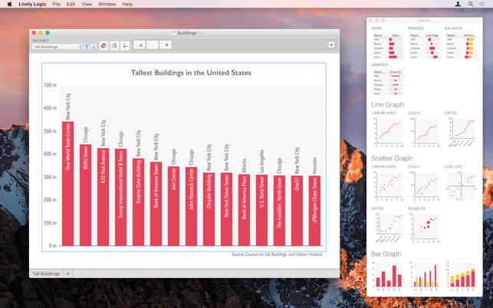Select the Tall Buildings sheet tab
This screenshot has height=308, width=493.
click(x=46, y=274)
